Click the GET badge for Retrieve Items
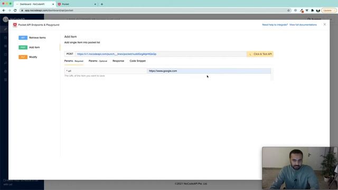The height and width of the screenshot is (190, 338). pyautogui.click(x=23, y=37)
